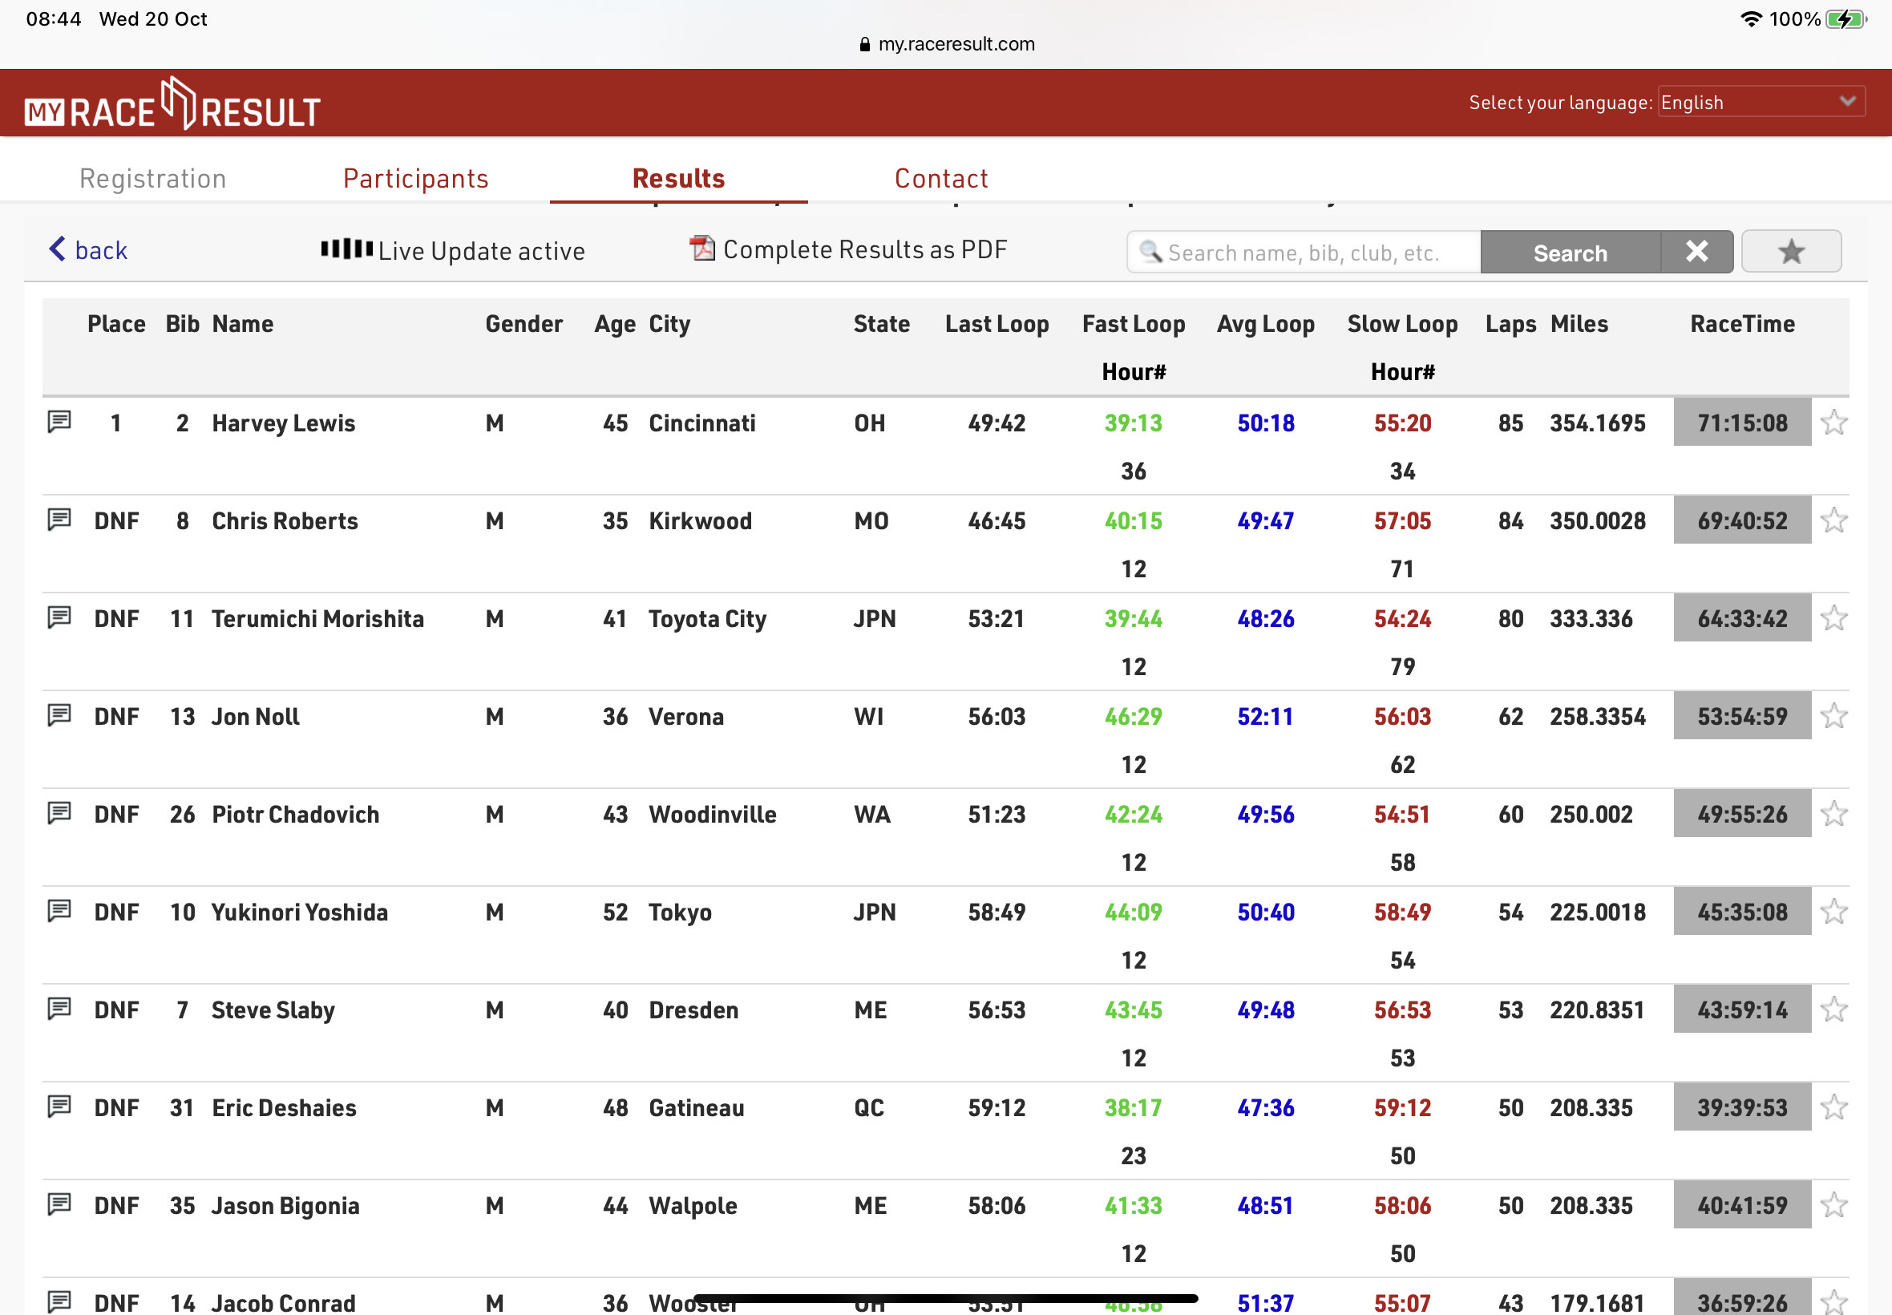Click the Live Update bars icon
1892x1315 pixels.
coord(347,249)
